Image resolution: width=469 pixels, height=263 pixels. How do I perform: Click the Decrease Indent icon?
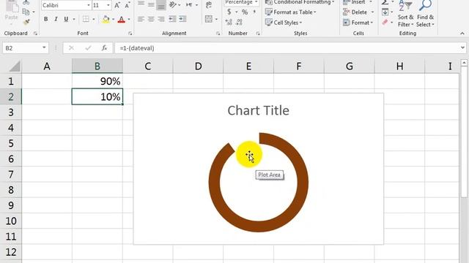[172, 19]
